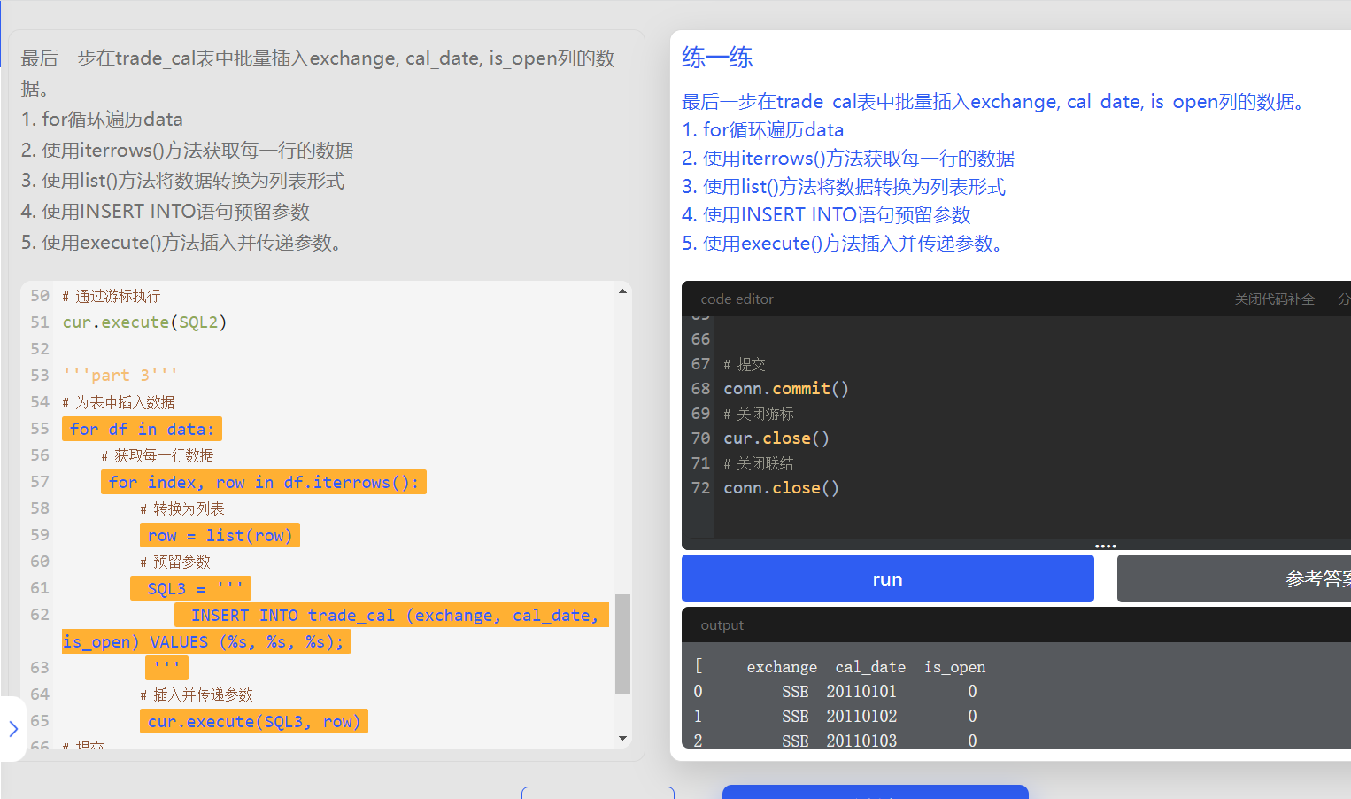
Task: Click blue step '4. 使用INSERT INTO语句' in 练一练
Action: 826,215
